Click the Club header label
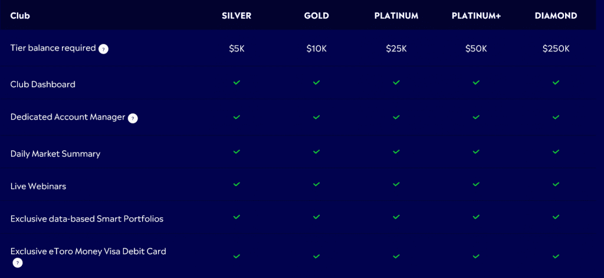Viewport: 604px width, 278px height. tap(20, 16)
